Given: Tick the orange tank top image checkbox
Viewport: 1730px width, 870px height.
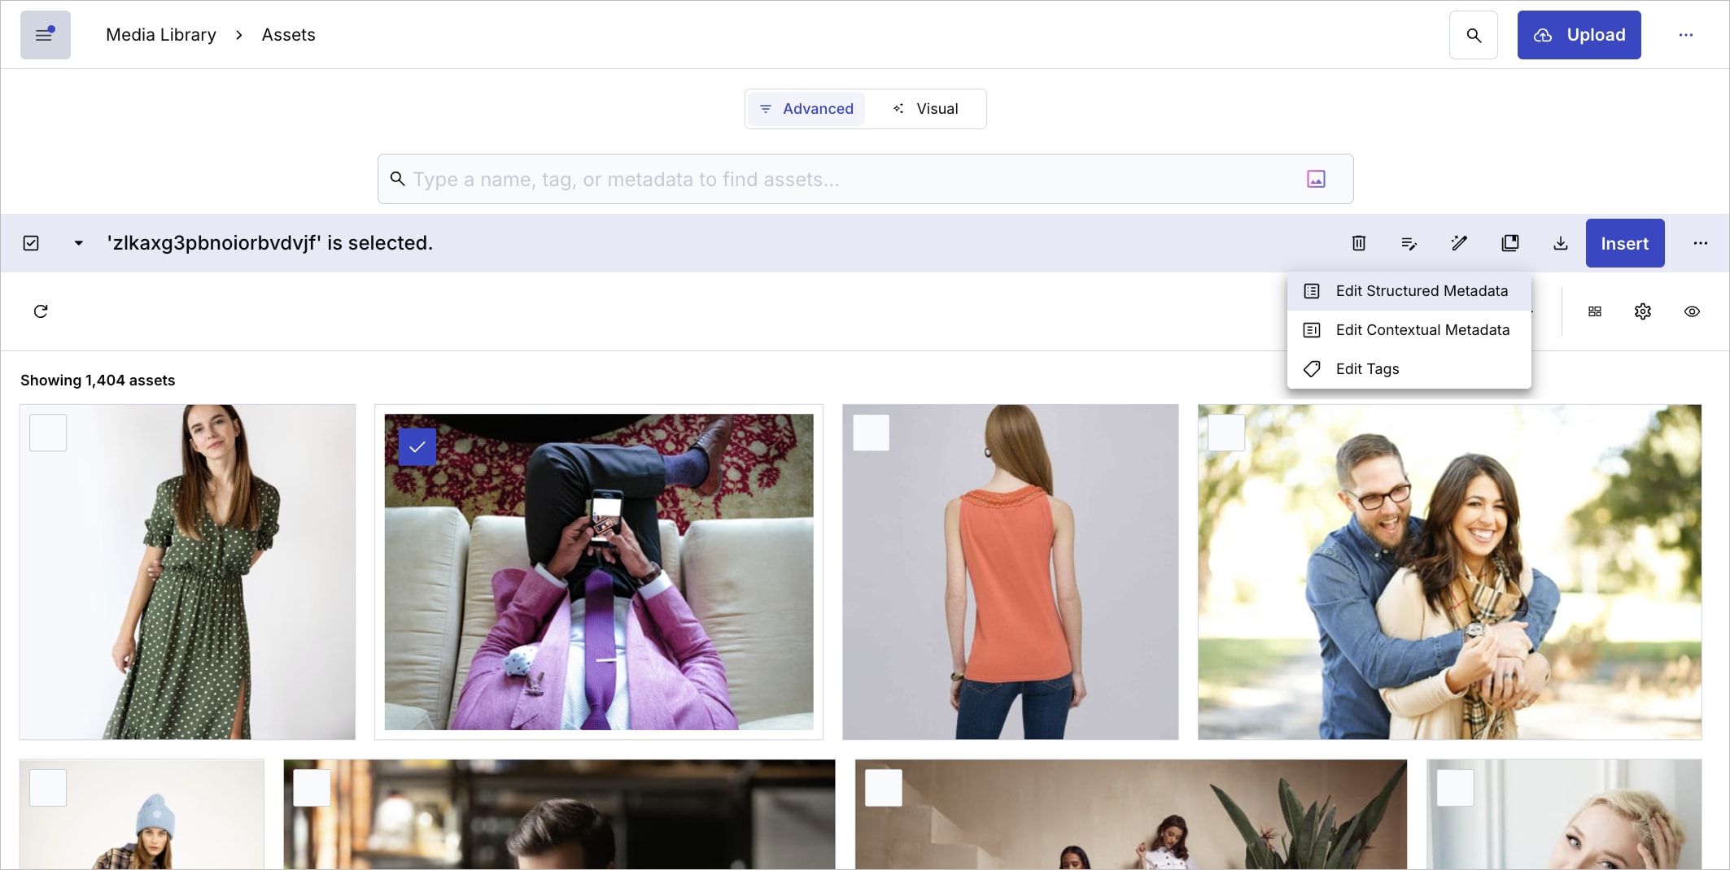Looking at the screenshot, I should [x=871, y=433].
